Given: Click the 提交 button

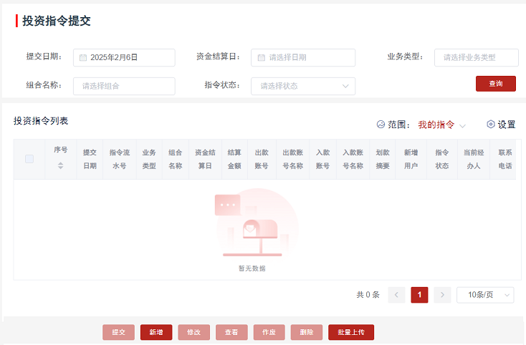Looking at the screenshot, I should click(x=118, y=332).
